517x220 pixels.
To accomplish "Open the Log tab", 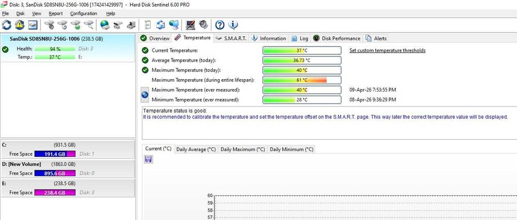I will point(300,38).
